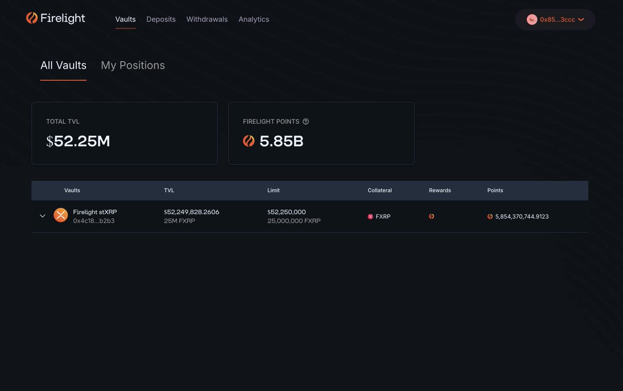The width and height of the screenshot is (623, 391).
Task: Click the Limit column header
Action: click(274, 191)
